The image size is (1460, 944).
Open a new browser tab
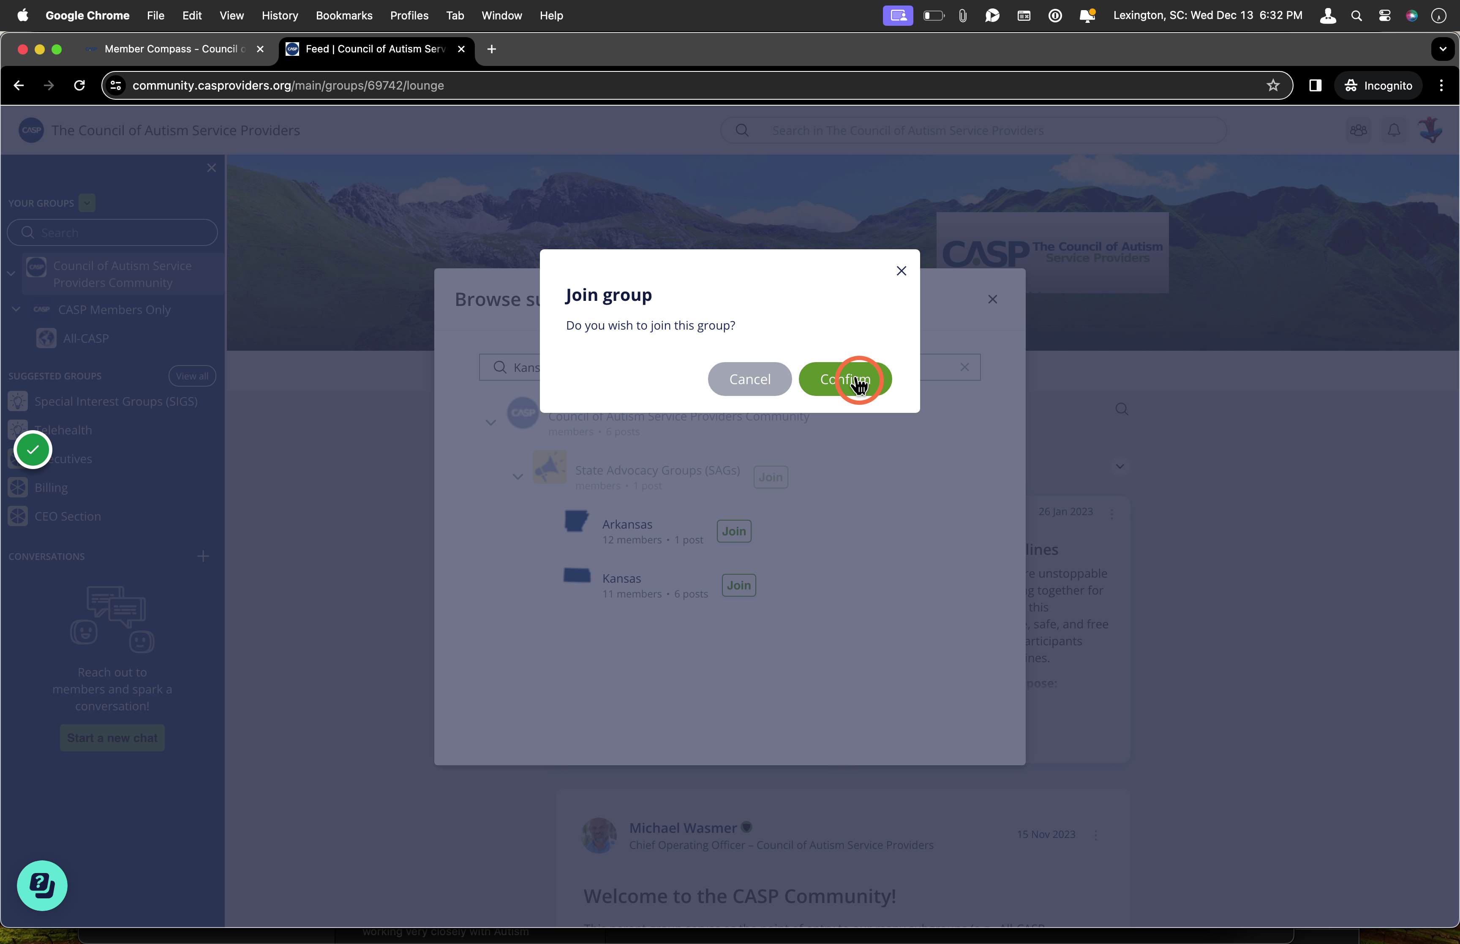(x=491, y=49)
